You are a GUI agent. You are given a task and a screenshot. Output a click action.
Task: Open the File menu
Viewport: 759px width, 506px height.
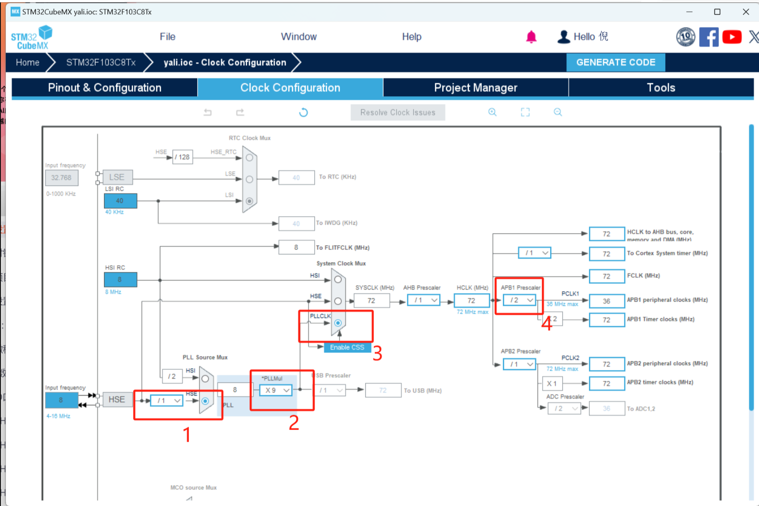tap(168, 37)
